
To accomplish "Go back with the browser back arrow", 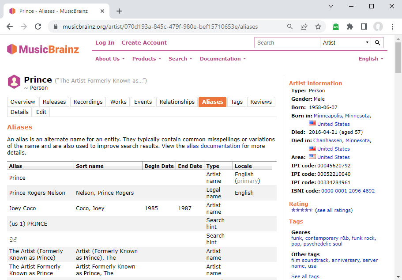I will point(10,26).
